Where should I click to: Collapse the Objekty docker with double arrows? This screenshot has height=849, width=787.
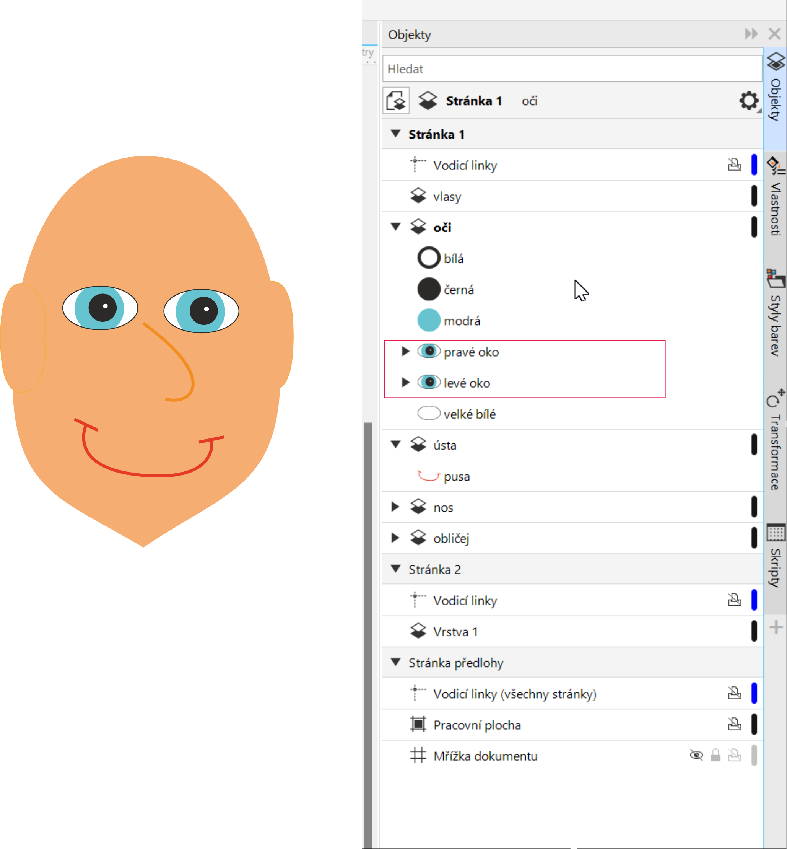tap(751, 34)
